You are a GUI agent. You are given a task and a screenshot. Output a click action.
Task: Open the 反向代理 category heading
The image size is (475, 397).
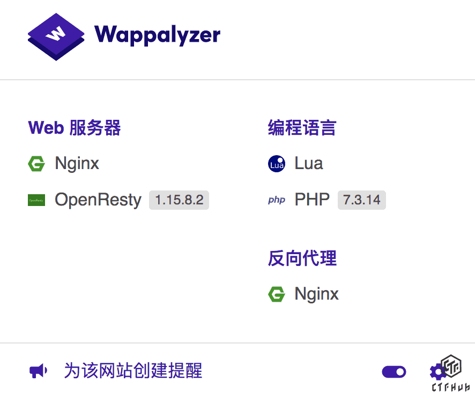click(302, 258)
